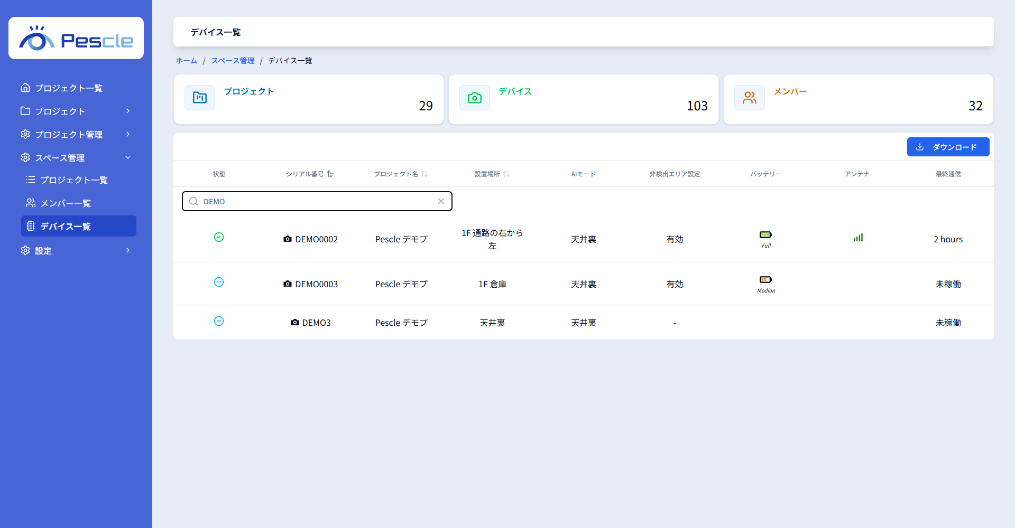
Task: Click the プロジェクト folder icon in sidebar
Action: pyautogui.click(x=25, y=111)
